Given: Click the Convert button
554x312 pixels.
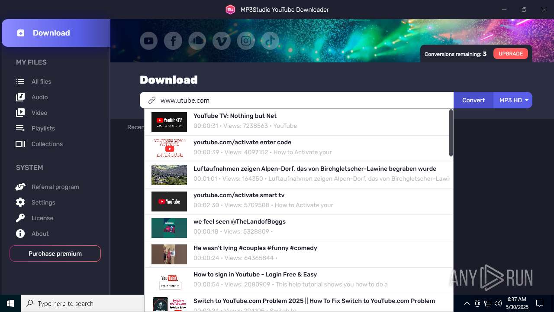Looking at the screenshot, I should 473,100.
